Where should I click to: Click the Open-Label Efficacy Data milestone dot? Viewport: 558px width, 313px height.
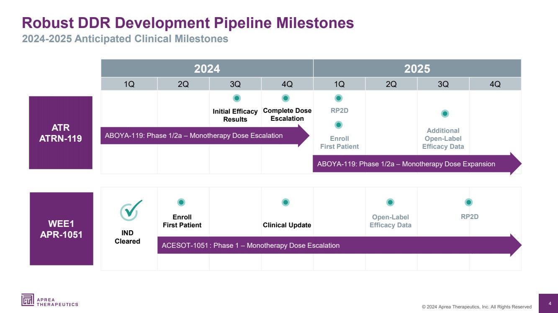[390, 202]
